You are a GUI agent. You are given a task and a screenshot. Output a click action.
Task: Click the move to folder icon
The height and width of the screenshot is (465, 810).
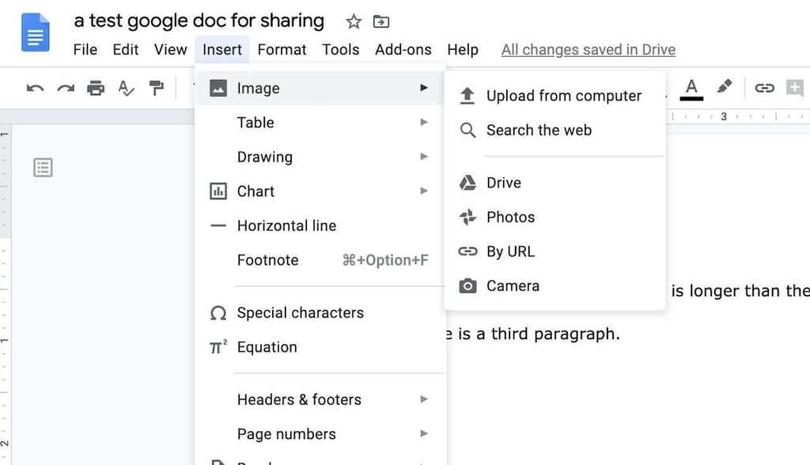click(380, 21)
